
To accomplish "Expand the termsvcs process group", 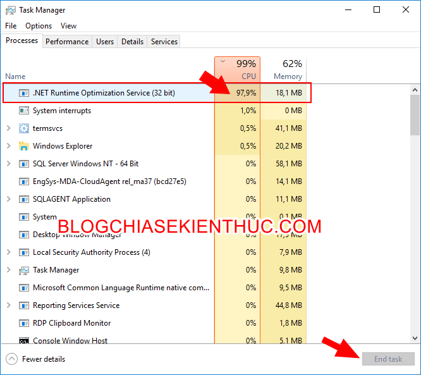I will [9, 128].
